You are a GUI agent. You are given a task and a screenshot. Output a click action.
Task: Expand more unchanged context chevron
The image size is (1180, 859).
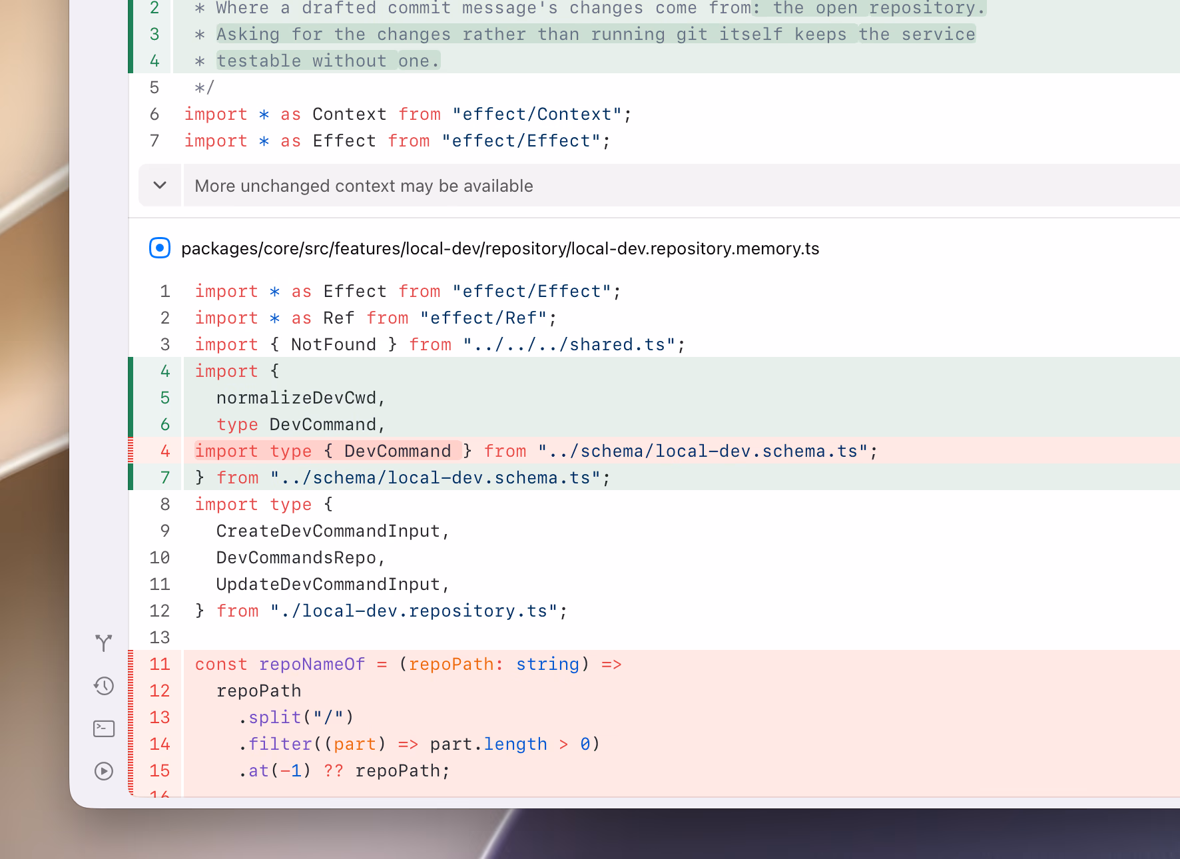[x=160, y=185]
